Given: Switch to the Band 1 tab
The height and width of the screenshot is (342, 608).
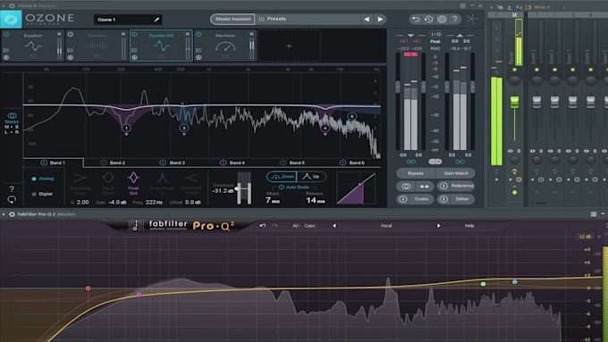Looking at the screenshot, I should tap(53, 163).
